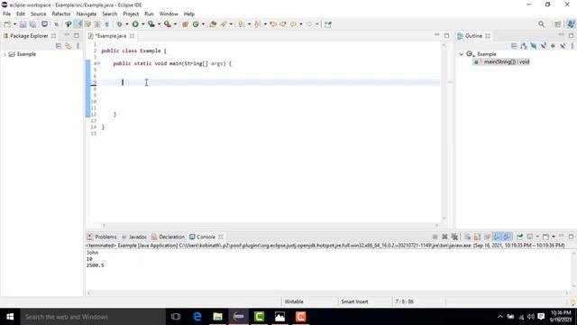577x325 pixels.
Task: Click the Back navigation arrow icon
Action: click(x=293, y=24)
